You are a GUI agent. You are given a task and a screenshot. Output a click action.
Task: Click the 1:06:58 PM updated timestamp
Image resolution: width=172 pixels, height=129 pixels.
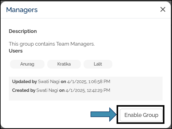pos(99,82)
